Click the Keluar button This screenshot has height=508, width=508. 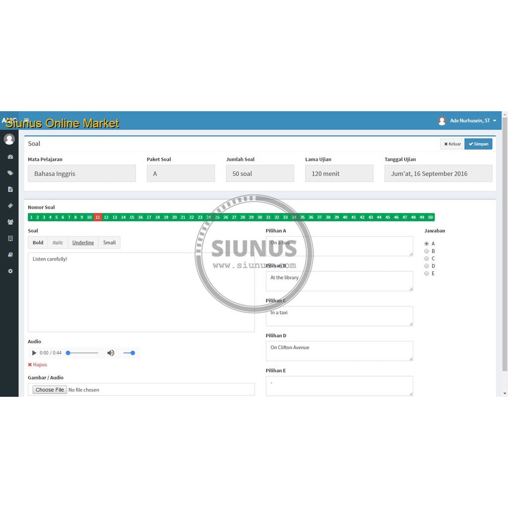(452, 144)
